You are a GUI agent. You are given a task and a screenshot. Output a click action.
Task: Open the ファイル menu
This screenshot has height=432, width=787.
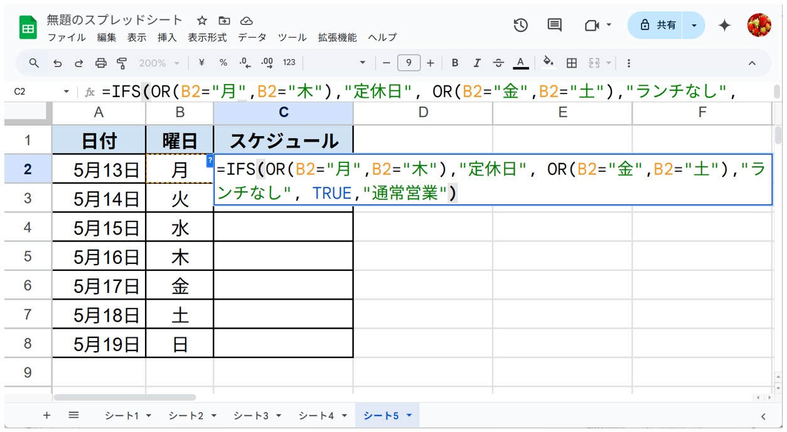67,38
